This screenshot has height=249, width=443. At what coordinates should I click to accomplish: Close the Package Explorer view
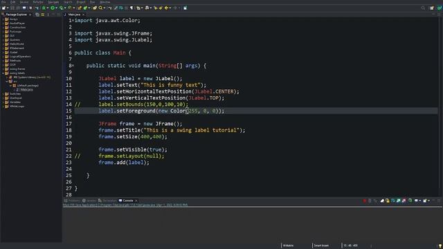pyautogui.click(x=30, y=15)
